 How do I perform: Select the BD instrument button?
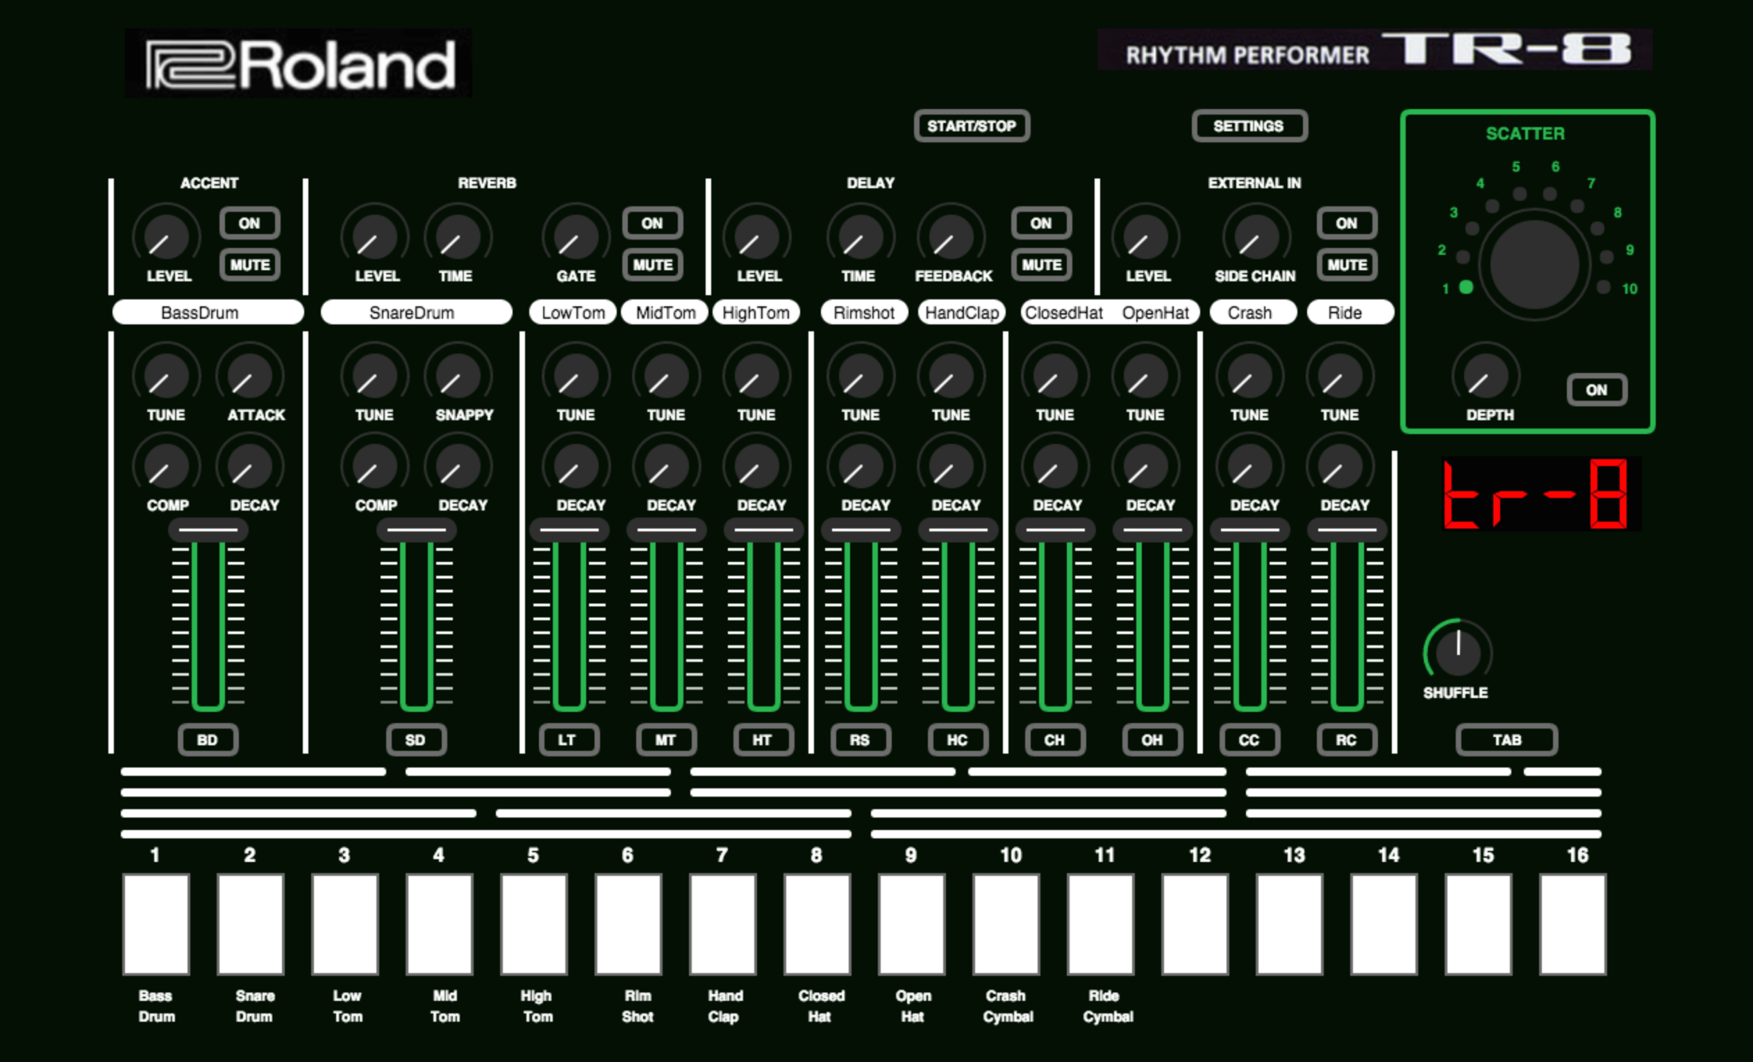208,740
